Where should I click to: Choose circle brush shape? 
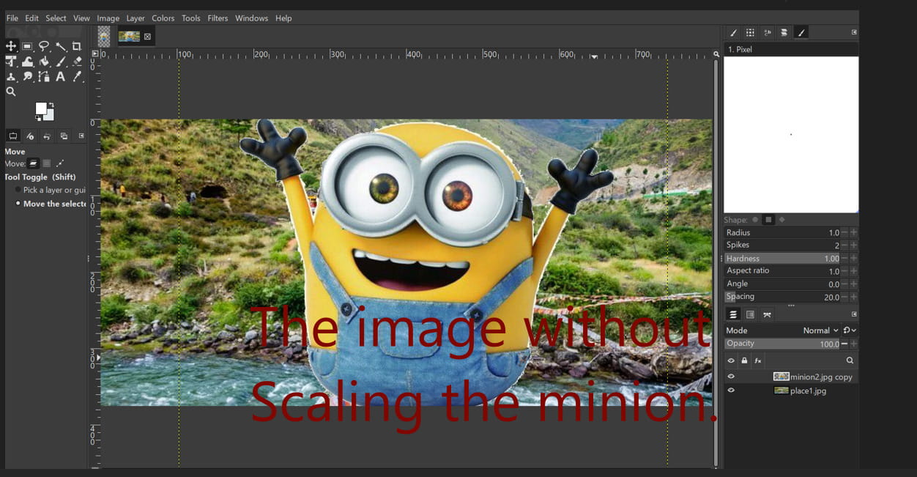point(755,220)
